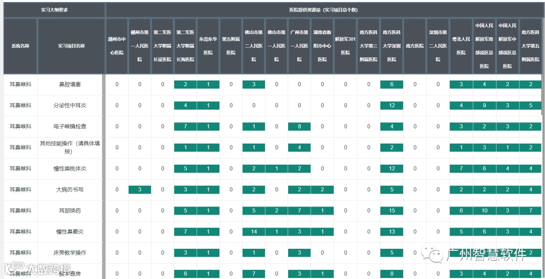Click the 郴州 value 3 in 大病历书写 row
This screenshot has height=279, width=545.
(140, 190)
